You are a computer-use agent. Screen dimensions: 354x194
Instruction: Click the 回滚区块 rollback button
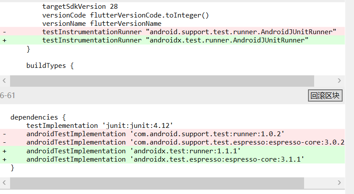pos(325,95)
